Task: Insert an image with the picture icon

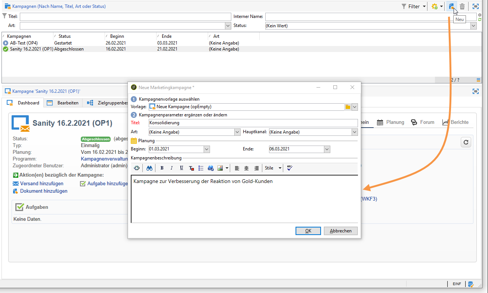Action: pyautogui.click(x=220, y=168)
